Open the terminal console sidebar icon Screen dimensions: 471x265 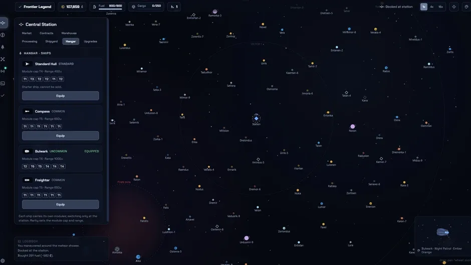pyautogui.click(x=3, y=83)
